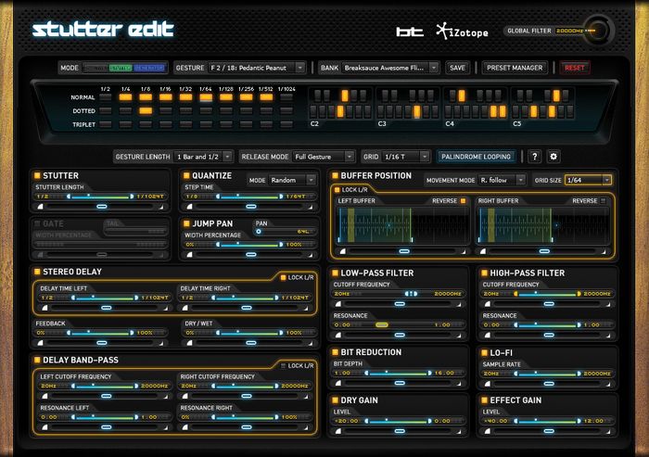Toggle Left Buffer Reverse checkbox
The image size is (649, 457).
point(464,201)
